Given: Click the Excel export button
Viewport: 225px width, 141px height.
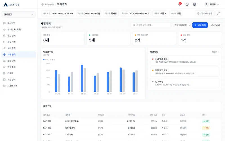Looking at the screenshot, I should [x=215, y=25].
